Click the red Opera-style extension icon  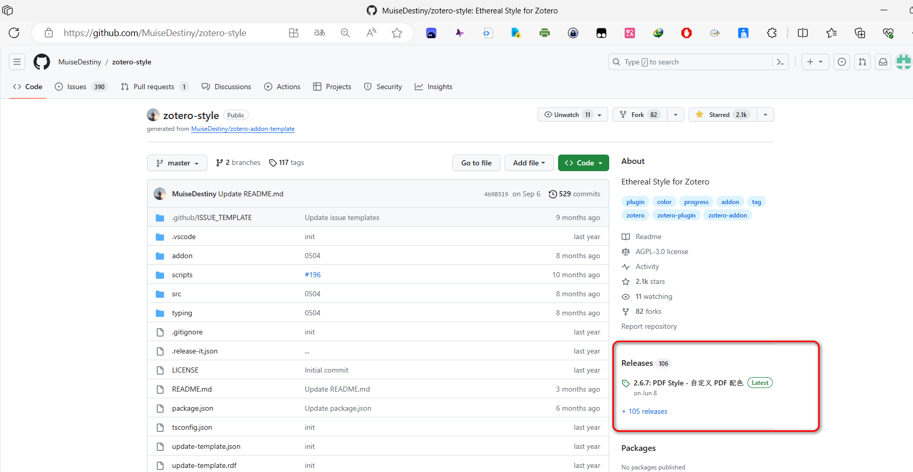(687, 33)
